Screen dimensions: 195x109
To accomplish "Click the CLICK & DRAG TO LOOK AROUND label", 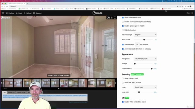I will pyautogui.click(x=58, y=75).
